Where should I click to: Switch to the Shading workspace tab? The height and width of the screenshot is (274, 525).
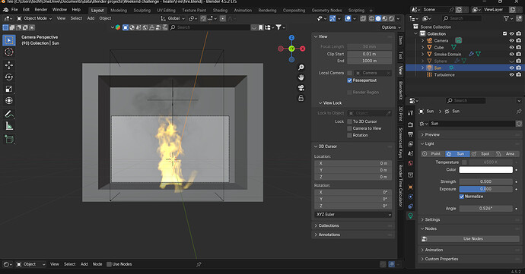click(x=220, y=11)
